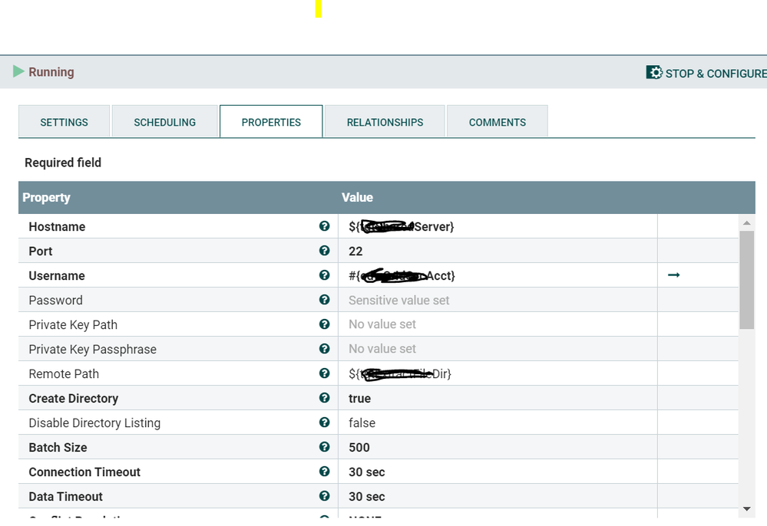This screenshot has width=767, height=526.
Task: Click the Port help icon
Action: (x=324, y=251)
